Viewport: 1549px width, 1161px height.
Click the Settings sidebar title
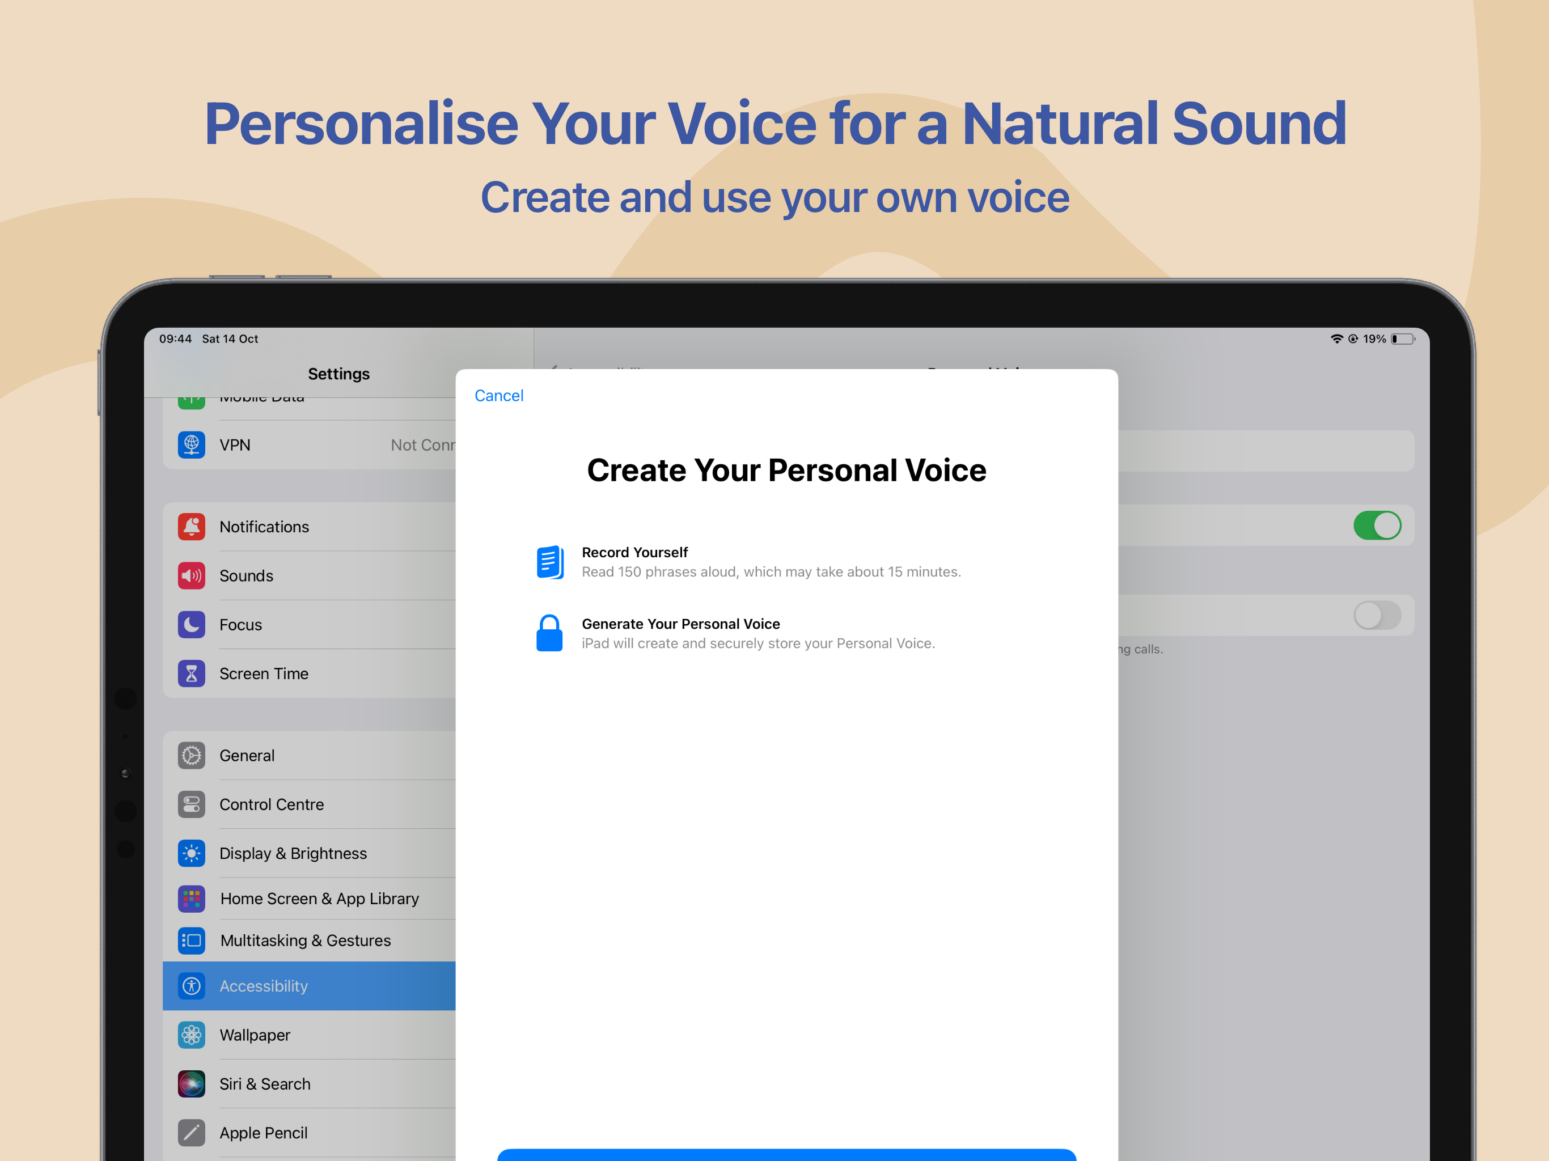pyautogui.click(x=339, y=374)
